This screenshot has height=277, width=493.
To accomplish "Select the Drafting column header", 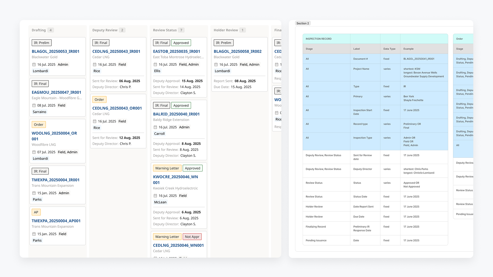I will (x=39, y=30).
